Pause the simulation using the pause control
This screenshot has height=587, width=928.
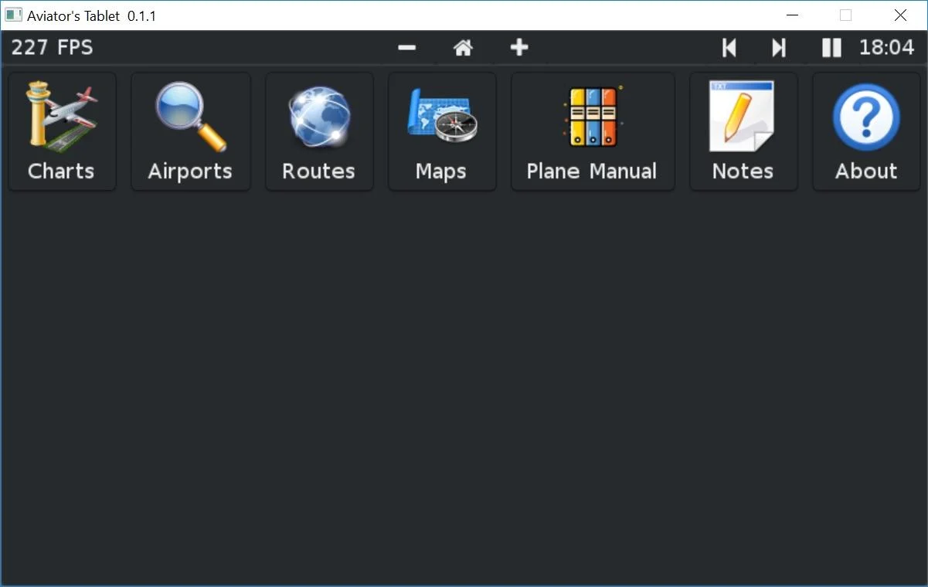(x=831, y=47)
